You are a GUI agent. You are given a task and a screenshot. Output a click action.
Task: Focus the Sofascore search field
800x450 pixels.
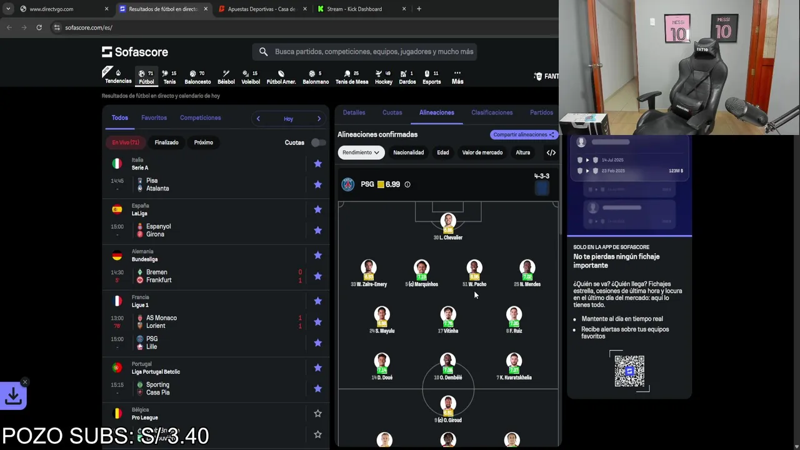click(x=365, y=52)
